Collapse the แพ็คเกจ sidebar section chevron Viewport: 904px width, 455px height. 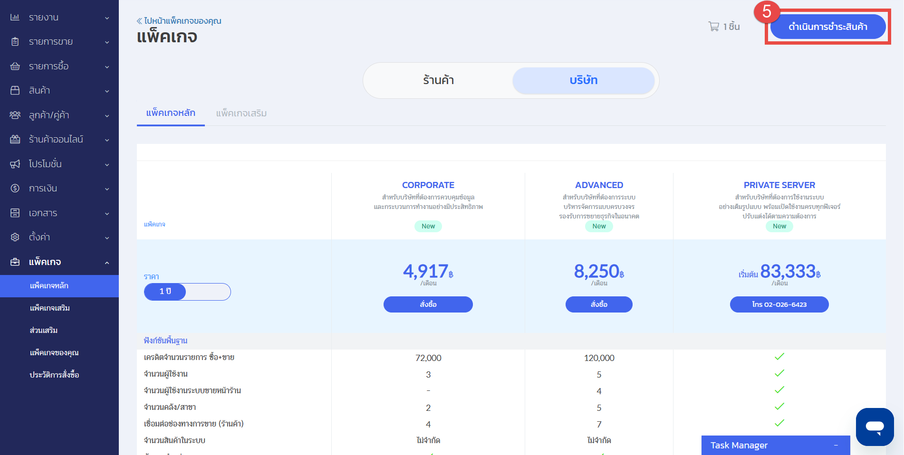coord(107,263)
